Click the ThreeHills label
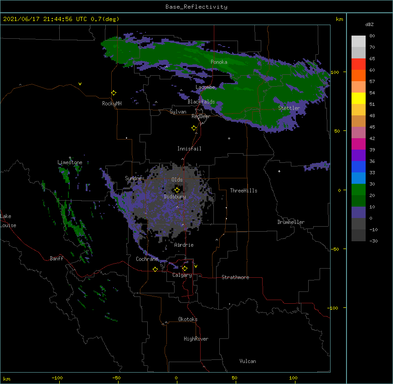This screenshot has height=384, width=393. [243, 191]
